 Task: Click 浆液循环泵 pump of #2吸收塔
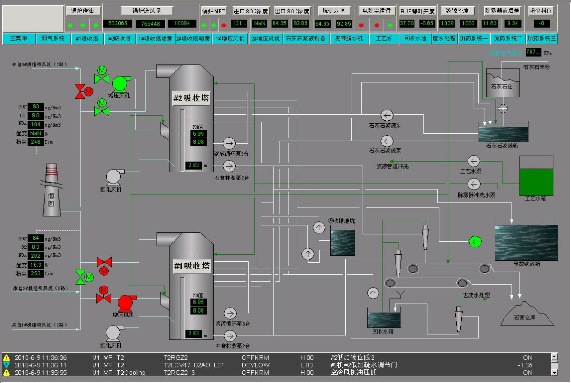click(229, 143)
